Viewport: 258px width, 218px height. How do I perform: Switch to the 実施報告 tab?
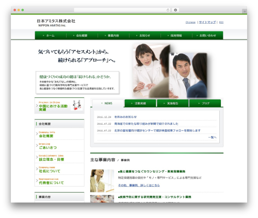[x=172, y=103]
